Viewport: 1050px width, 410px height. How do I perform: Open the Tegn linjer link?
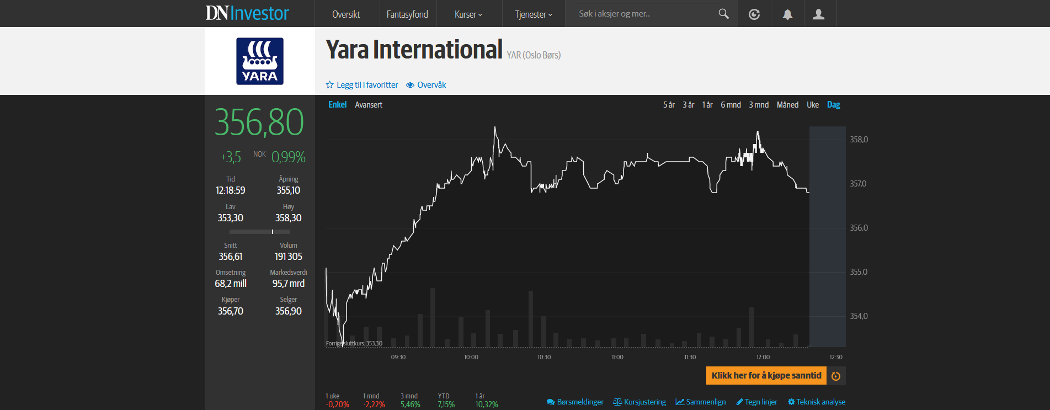coord(761,402)
